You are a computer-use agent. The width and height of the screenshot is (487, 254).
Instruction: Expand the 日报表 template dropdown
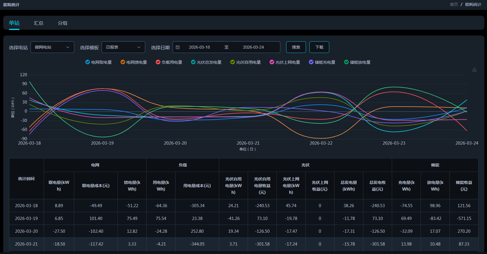click(123, 47)
